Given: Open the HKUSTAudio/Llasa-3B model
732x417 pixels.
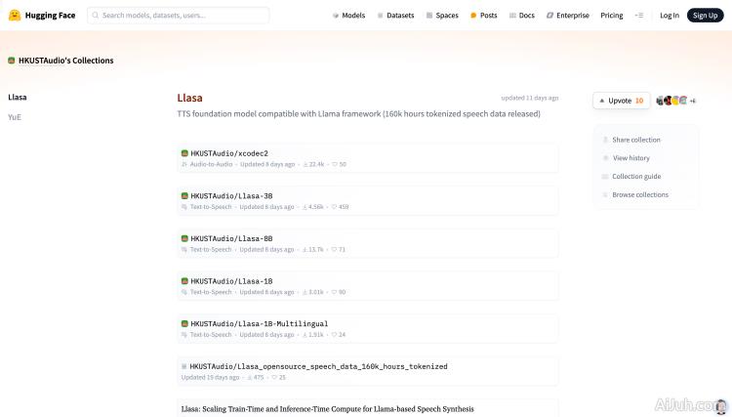Looking at the screenshot, I should [231, 195].
